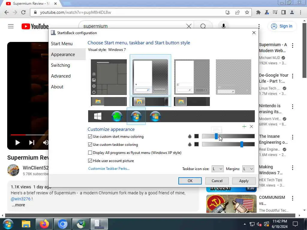Click the share page icon in address bar
Screen dimensions: 307x230
237,12
